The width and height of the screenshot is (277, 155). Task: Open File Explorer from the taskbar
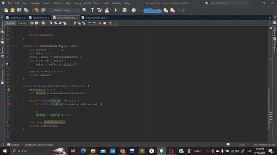(x=93, y=151)
